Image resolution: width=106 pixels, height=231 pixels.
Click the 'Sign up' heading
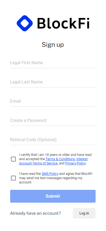pyautogui.click(x=53, y=45)
